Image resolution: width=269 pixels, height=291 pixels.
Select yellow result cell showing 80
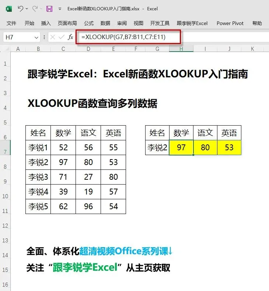pyautogui.click(x=205, y=148)
